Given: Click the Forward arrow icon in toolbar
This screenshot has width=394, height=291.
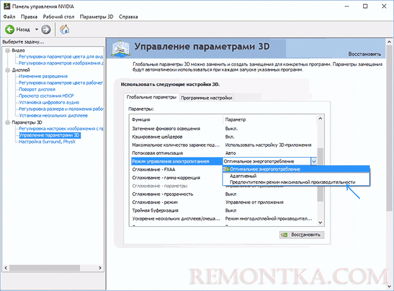Looking at the screenshot, I should tap(46, 30).
